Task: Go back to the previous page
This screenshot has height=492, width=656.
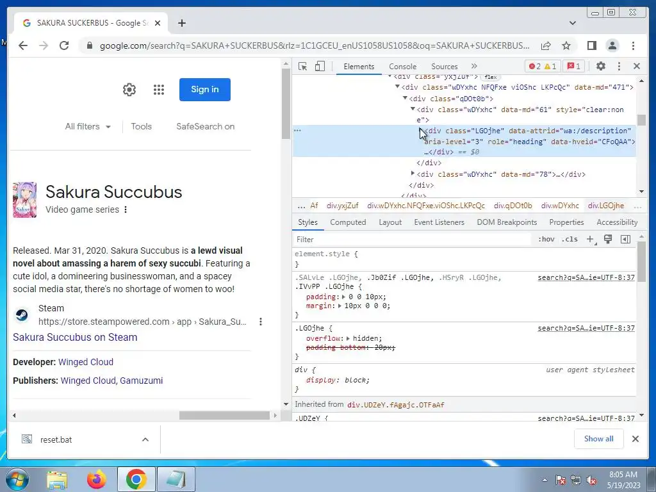Action: click(x=23, y=45)
